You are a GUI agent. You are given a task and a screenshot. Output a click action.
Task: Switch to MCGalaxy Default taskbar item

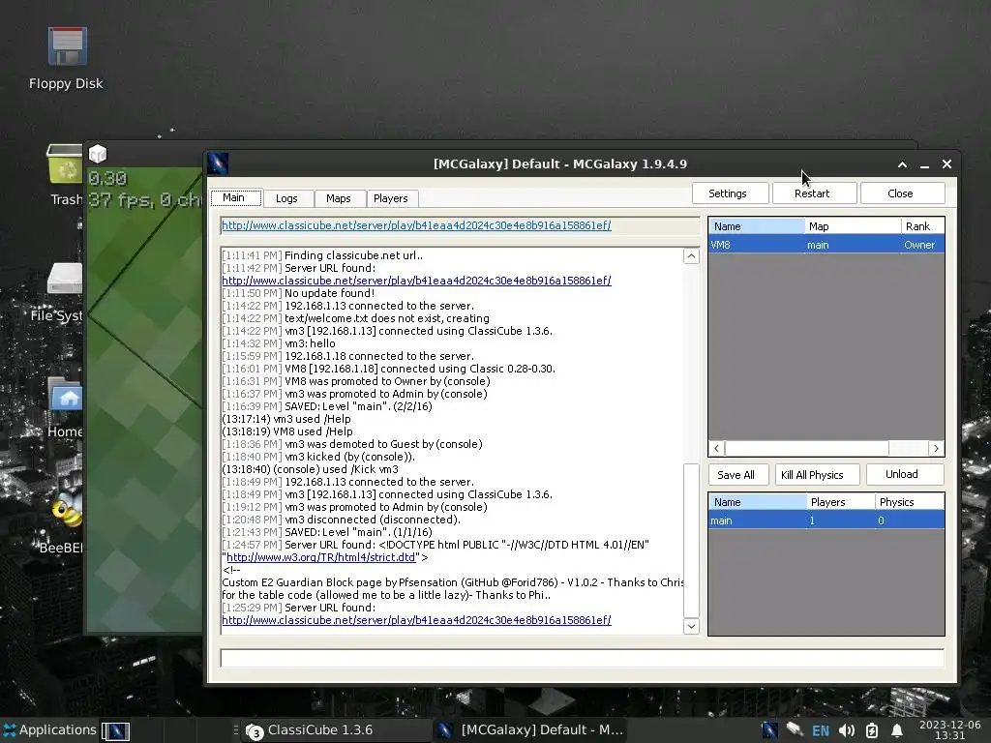[x=531, y=730]
